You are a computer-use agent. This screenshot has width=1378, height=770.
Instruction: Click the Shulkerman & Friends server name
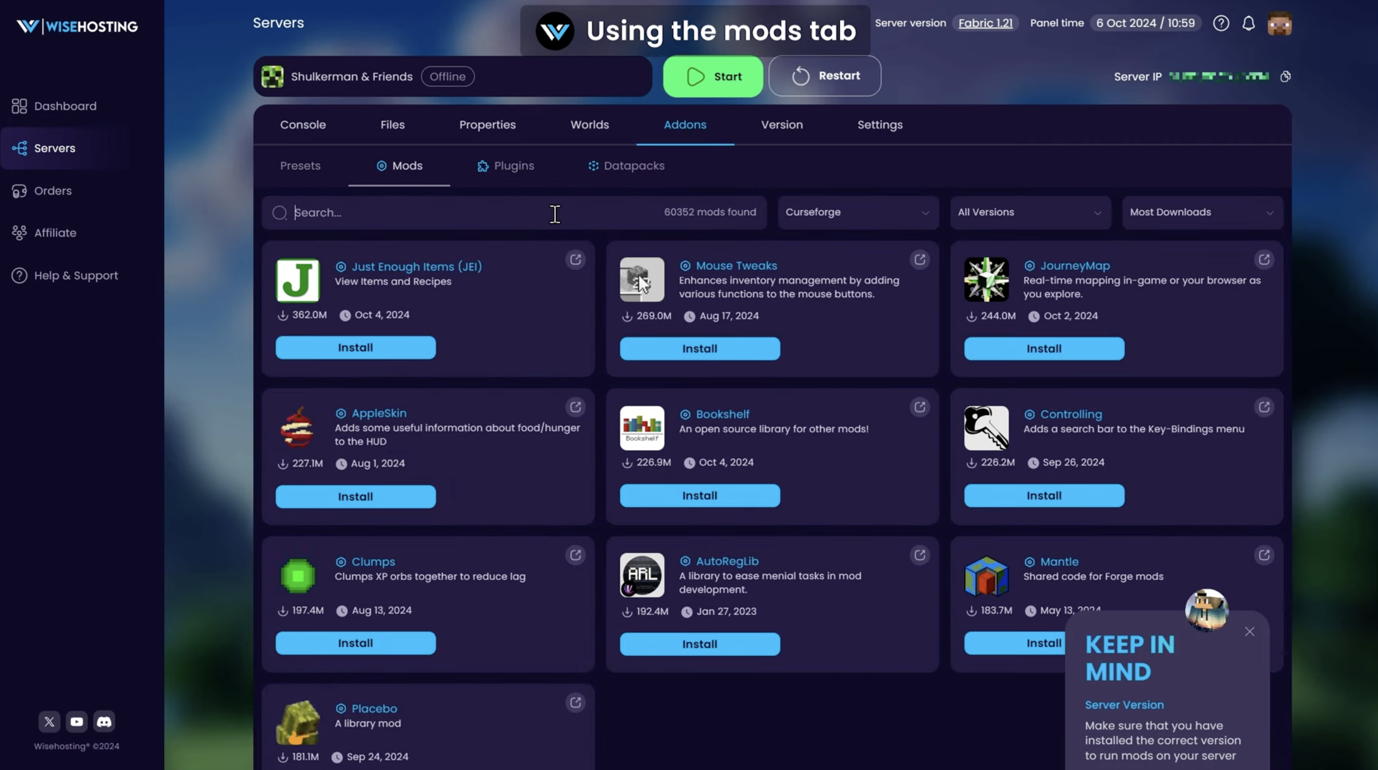[x=352, y=76]
